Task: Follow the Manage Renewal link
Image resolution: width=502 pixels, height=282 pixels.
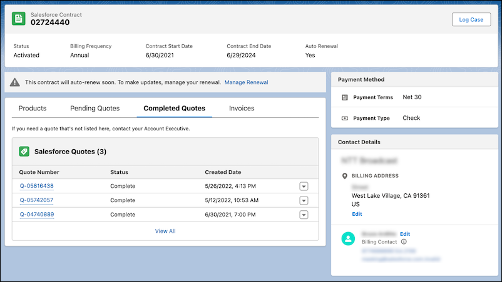Action: point(246,82)
